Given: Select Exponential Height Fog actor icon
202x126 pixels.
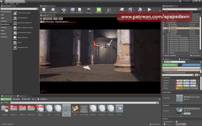Looking at the screenshot, I should point(15,23).
